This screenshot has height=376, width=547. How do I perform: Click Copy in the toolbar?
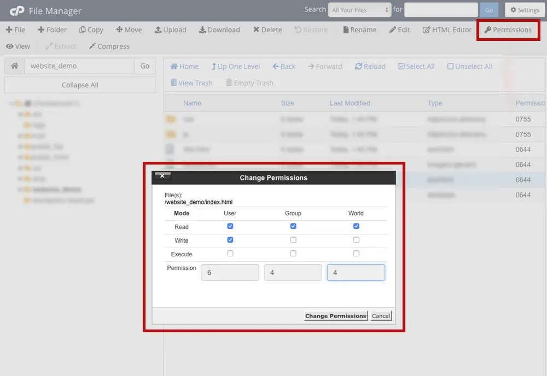click(91, 30)
